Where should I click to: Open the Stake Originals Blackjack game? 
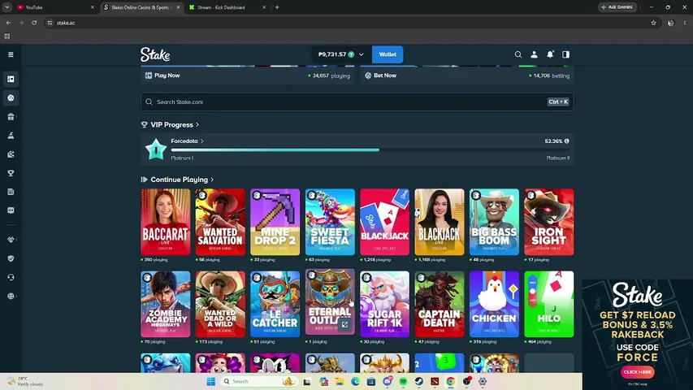[x=384, y=222]
